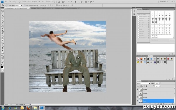Click the Auto-Align Layers icon in options bar

(x=72, y=5)
